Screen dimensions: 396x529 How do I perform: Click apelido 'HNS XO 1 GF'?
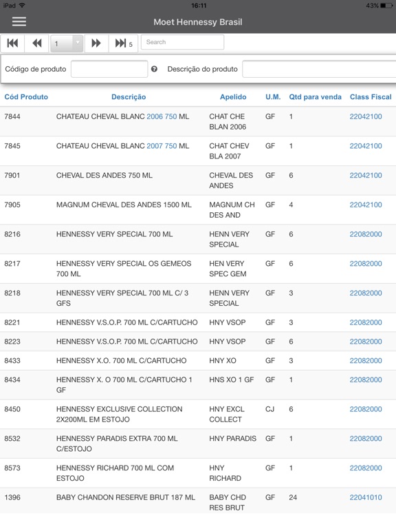coord(231,380)
